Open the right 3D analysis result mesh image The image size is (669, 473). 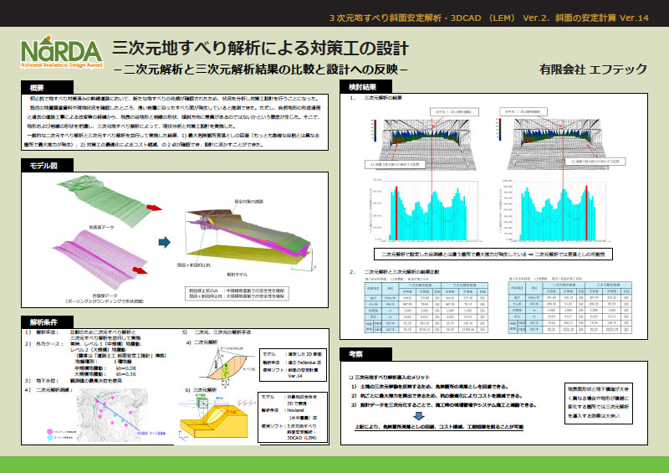pos(558,144)
